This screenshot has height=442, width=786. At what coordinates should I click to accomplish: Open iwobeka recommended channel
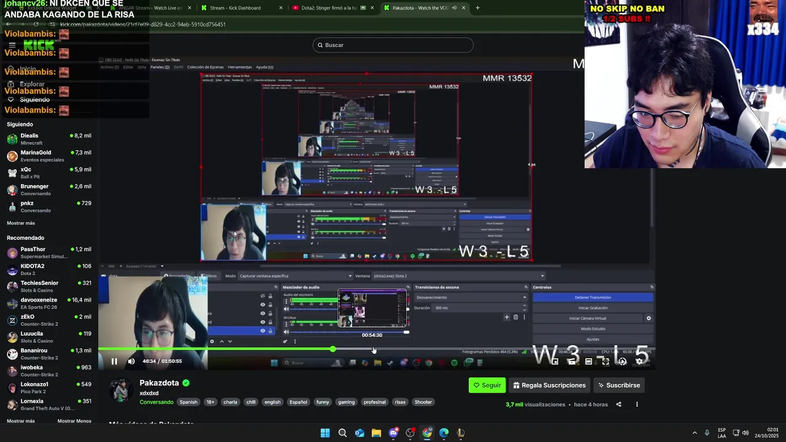pos(49,371)
